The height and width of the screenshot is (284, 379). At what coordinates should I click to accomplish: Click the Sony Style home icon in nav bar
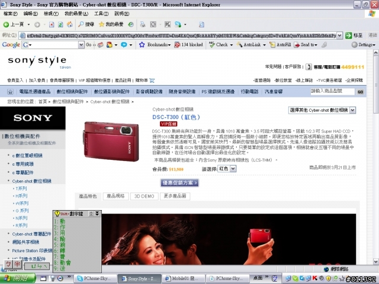coord(10,92)
